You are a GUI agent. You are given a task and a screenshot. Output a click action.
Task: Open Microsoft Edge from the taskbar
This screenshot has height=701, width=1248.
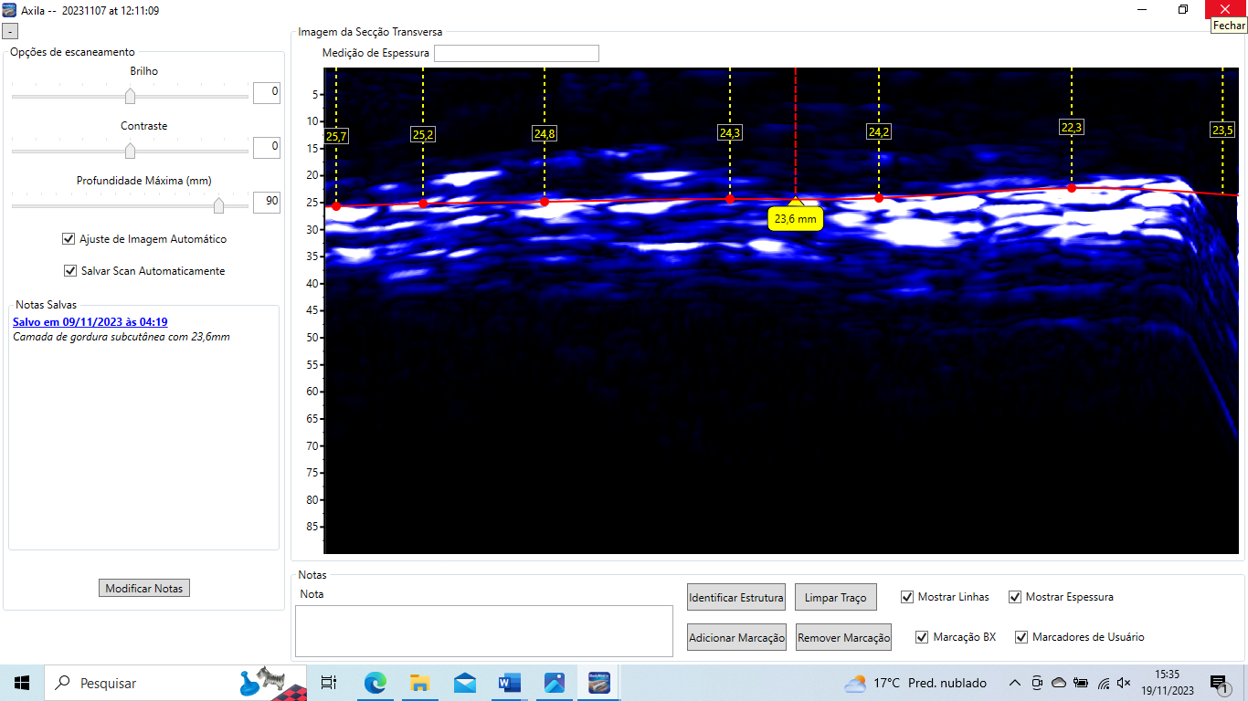(x=375, y=683)
